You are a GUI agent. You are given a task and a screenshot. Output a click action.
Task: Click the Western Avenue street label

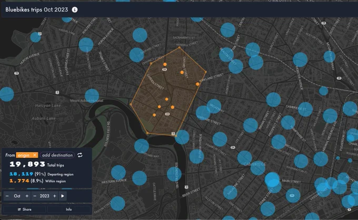point(114,181)
